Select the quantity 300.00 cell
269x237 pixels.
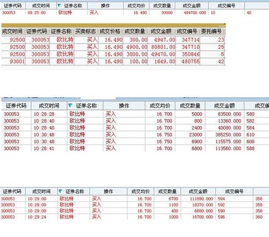pos(138,40)
